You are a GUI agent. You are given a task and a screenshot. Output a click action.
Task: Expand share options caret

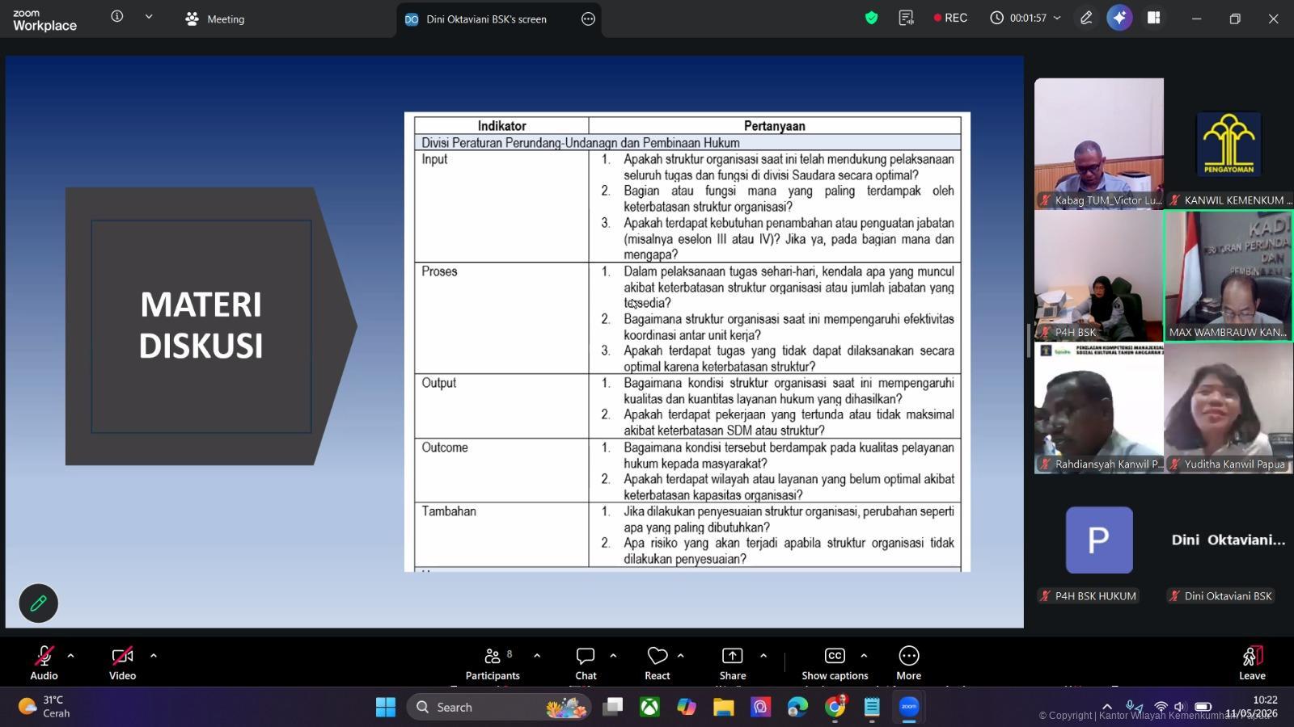(763, 656)
